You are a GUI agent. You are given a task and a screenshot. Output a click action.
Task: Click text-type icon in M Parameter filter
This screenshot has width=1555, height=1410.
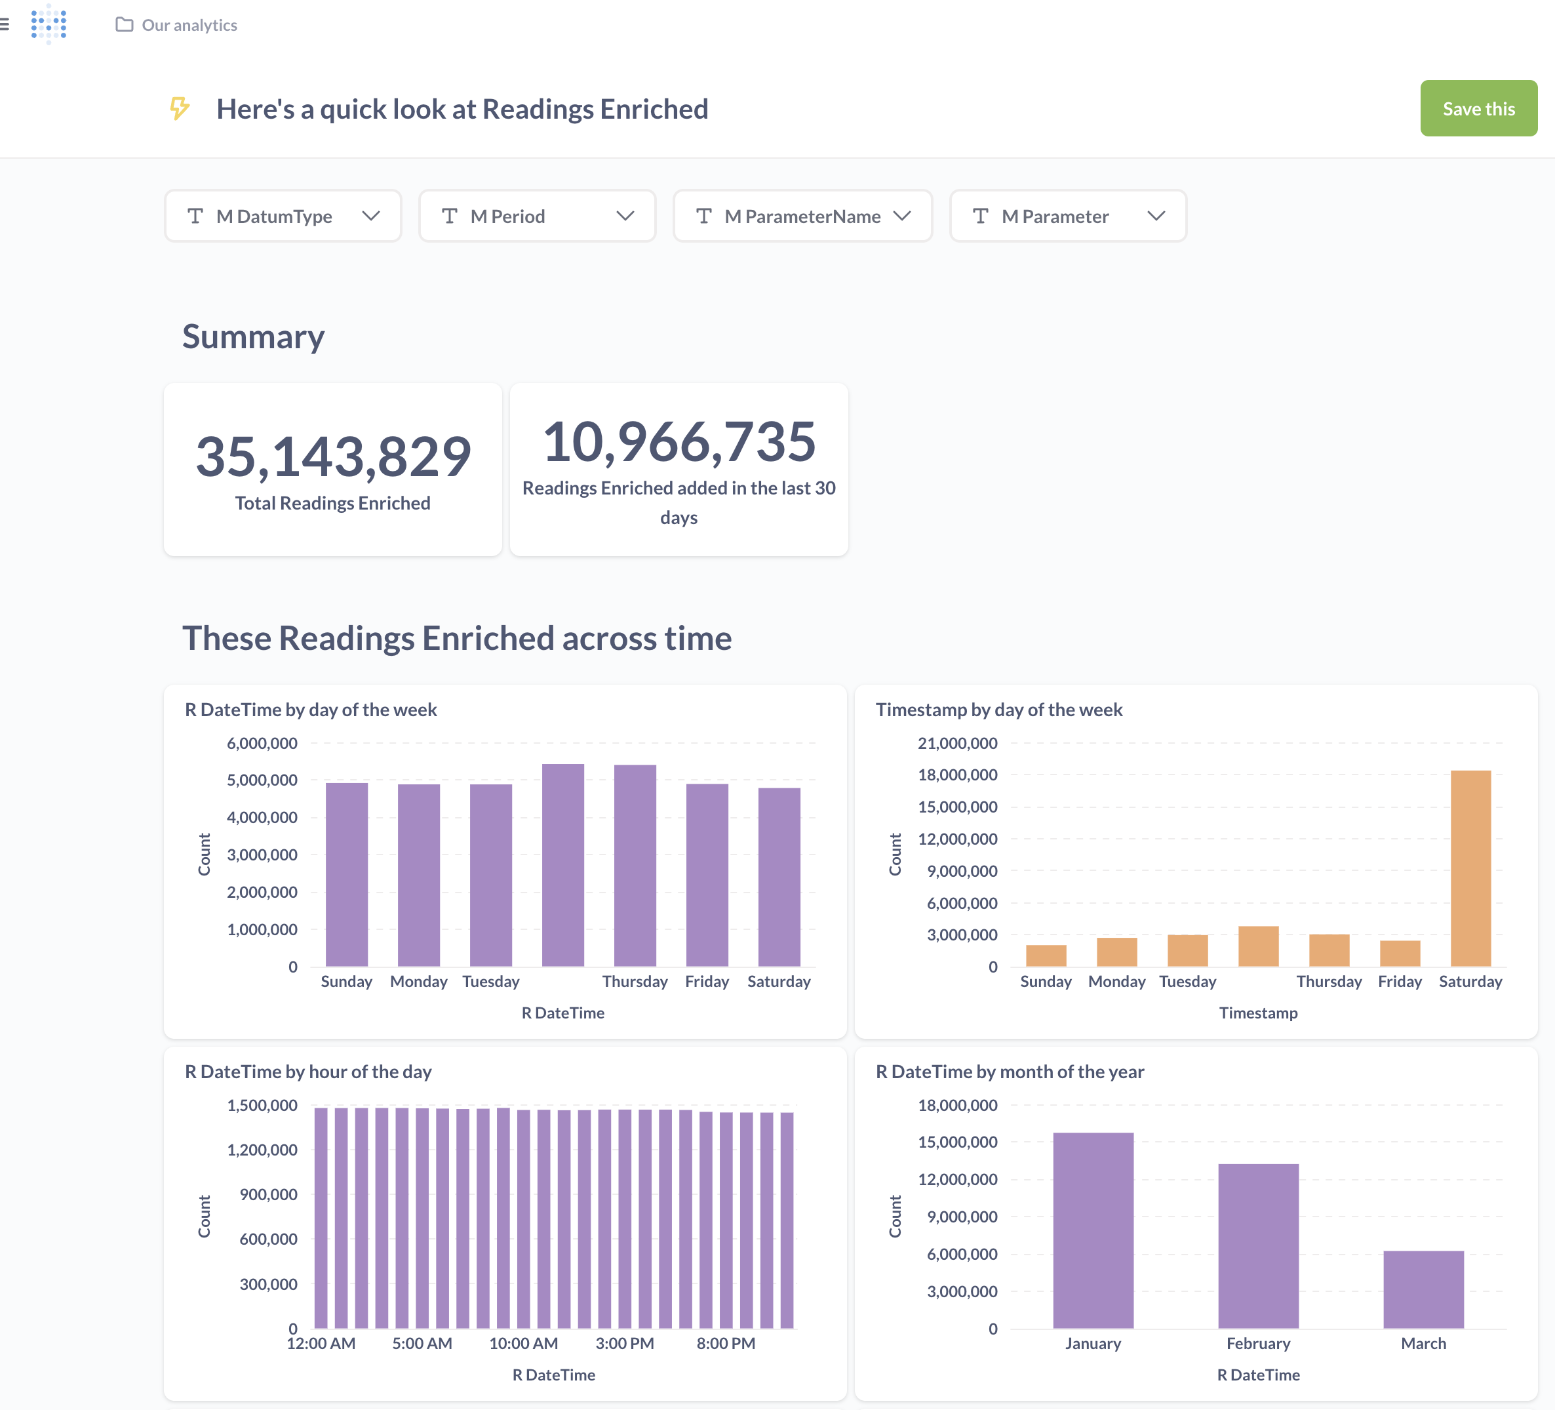(x=980, y=216)
